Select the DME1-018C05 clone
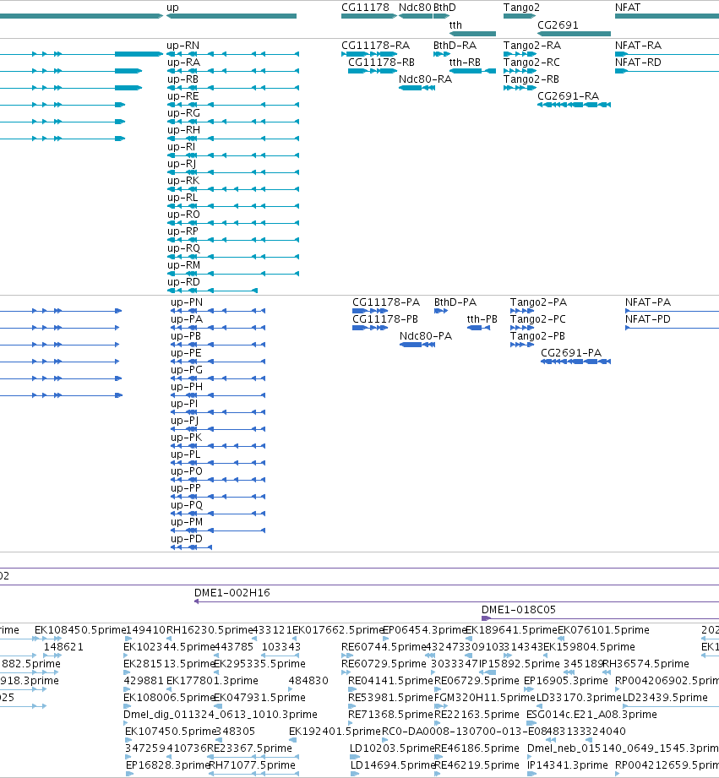The width and height of the screenshot is (719, 778). (x=600, y=618)
